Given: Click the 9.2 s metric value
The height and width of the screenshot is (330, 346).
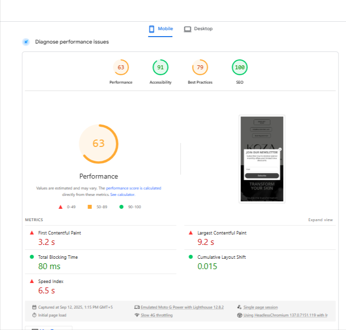Looking at the screenshot, I should click(x=205, y=242).
